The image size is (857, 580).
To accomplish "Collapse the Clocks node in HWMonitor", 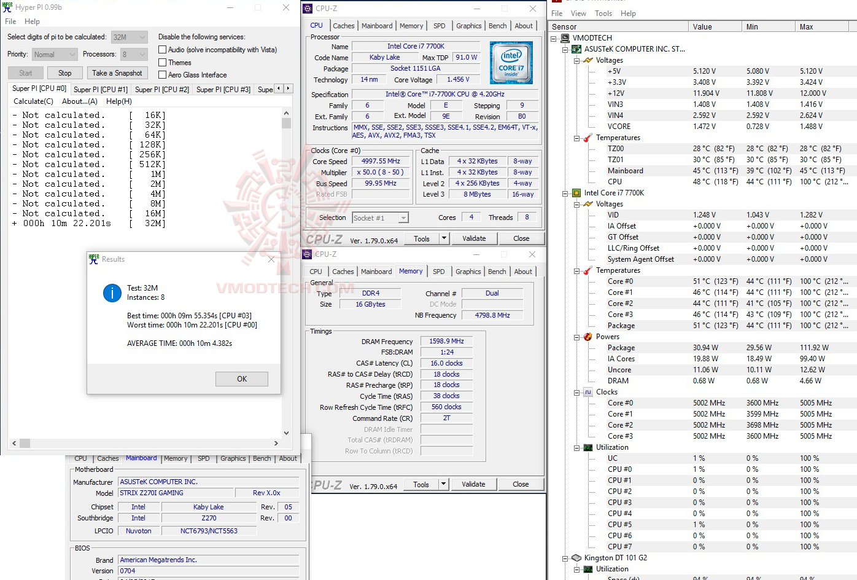I will point(576,392).
